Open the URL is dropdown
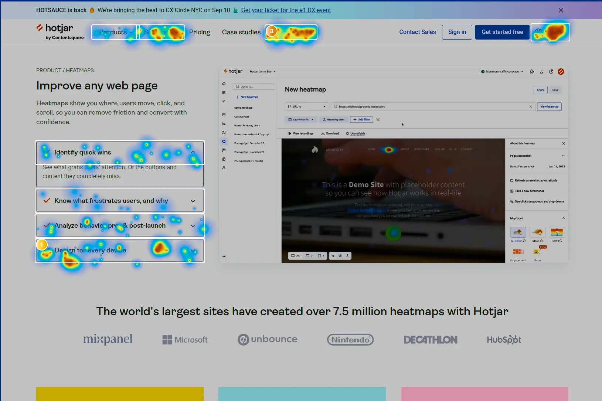The image size is (602, 401). tap(307, 107)
